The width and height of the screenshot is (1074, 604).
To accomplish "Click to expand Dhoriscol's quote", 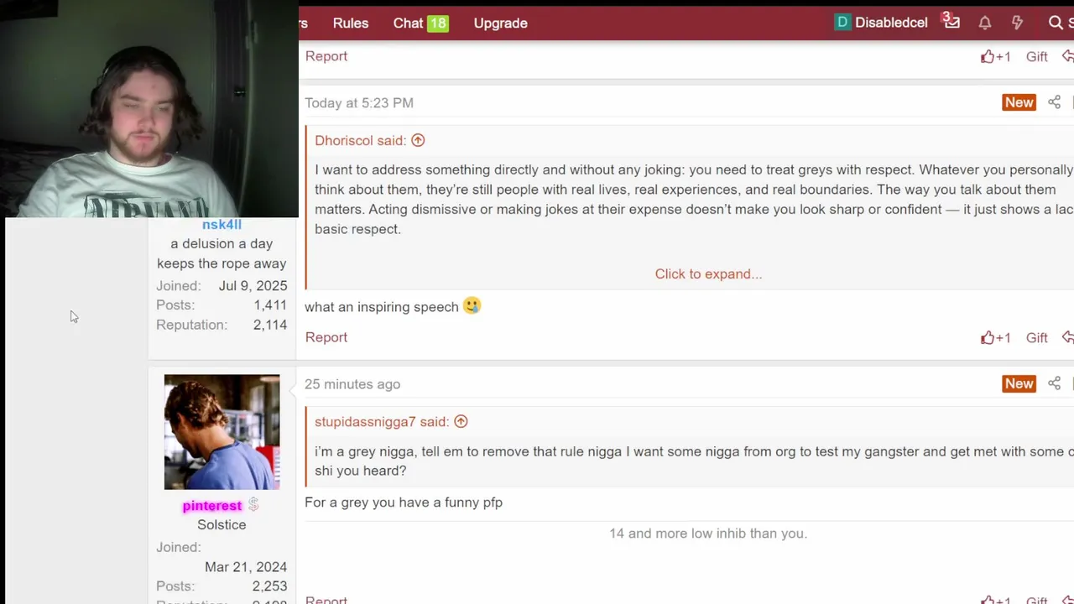I will point(708,273).
